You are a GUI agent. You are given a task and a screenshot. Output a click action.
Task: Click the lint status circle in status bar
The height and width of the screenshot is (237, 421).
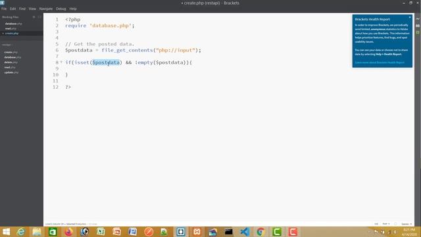[x=395, y=224]
